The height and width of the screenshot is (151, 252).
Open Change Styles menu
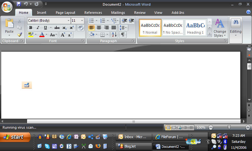coord(220,28)
